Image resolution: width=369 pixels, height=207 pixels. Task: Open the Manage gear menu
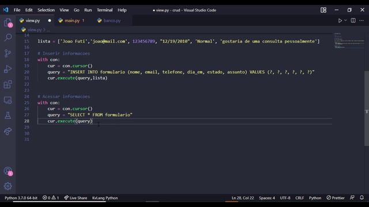click(7, 186)
